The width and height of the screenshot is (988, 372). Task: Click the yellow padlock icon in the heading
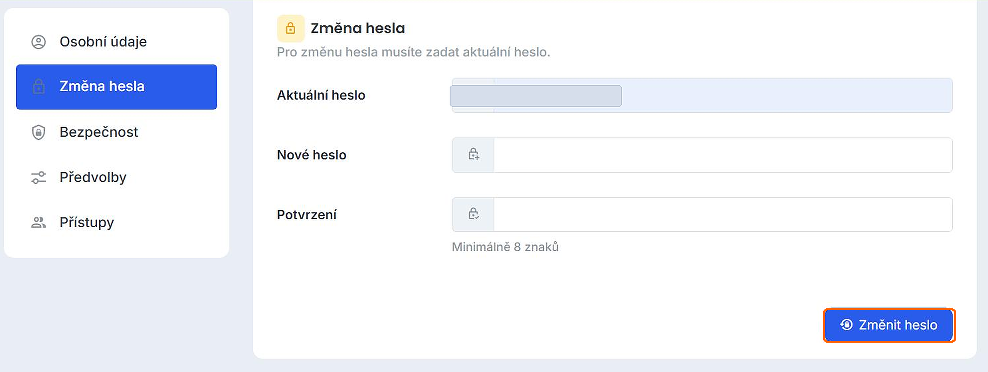(291, 28)
